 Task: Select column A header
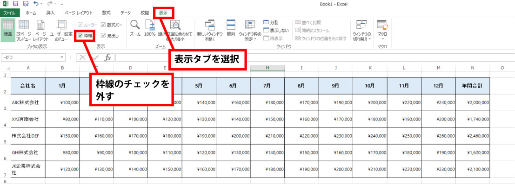click(28, 68)
